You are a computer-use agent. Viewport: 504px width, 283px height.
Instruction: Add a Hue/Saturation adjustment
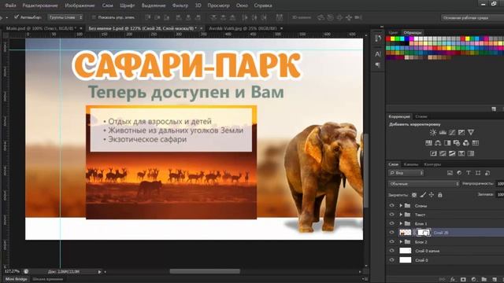pos(428,143)
